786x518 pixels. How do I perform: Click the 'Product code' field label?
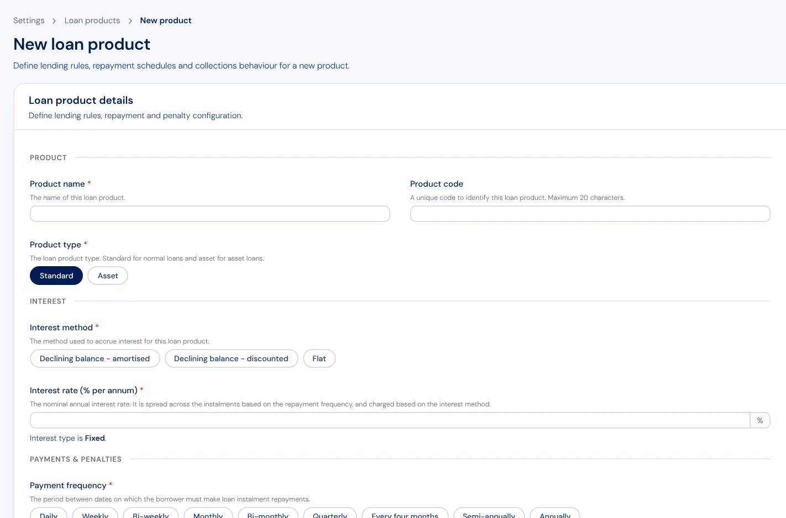[437, 184]
